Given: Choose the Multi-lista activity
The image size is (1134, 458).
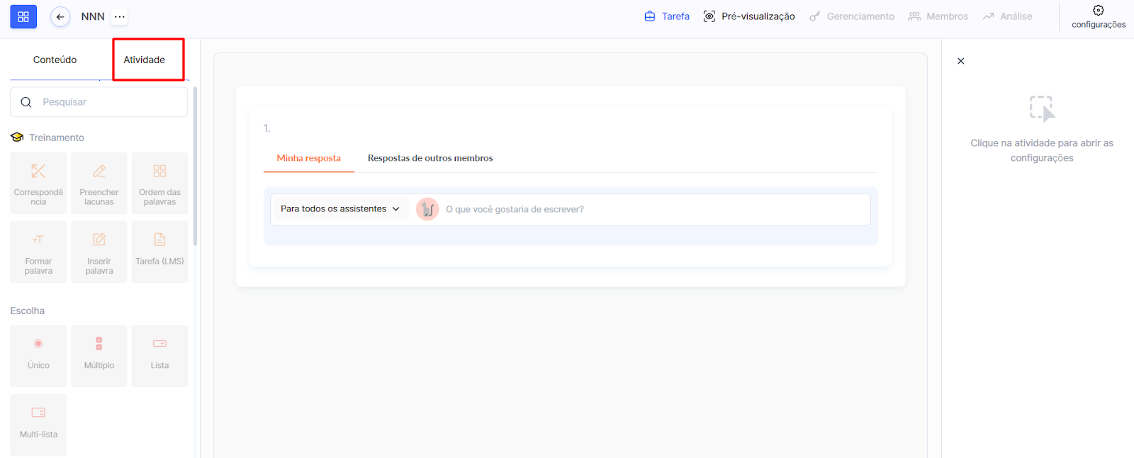Looking at the screenshot, I should (x=38, y=424).
